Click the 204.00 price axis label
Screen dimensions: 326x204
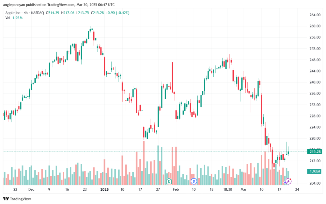click(x=315, y=183)
